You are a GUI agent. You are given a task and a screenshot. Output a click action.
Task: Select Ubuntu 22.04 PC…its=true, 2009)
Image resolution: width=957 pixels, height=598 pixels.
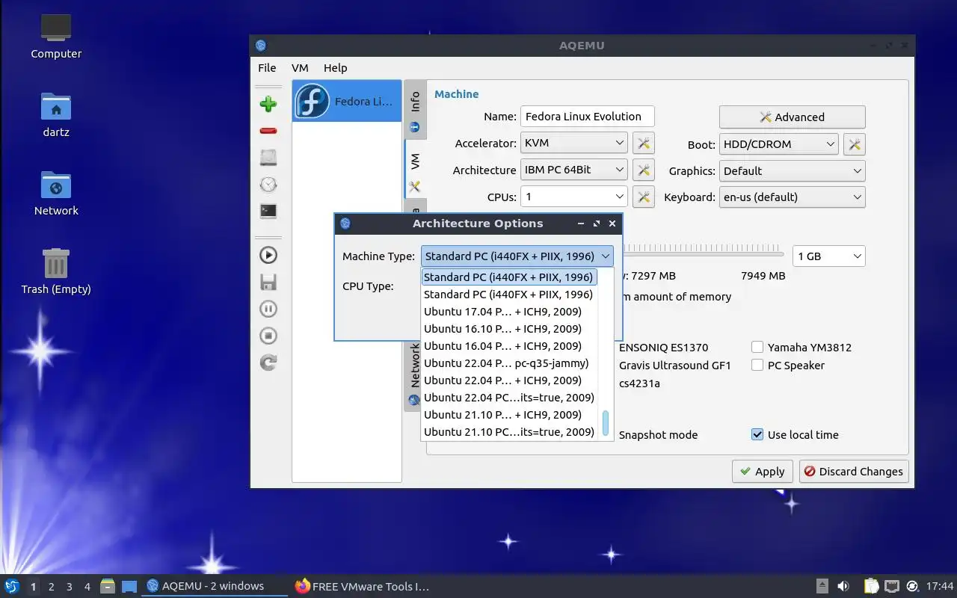[x=509, y=398]
